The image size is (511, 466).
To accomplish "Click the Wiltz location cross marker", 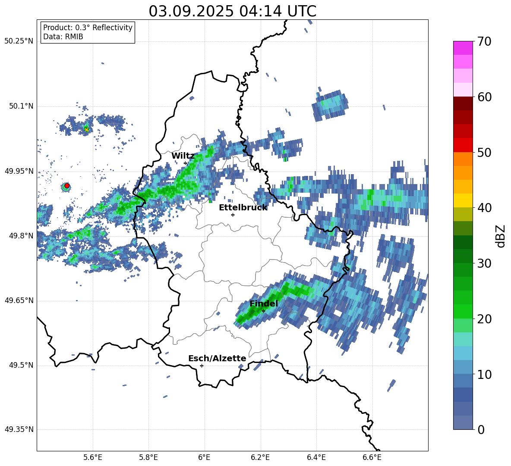I will (x=186, y=163).
